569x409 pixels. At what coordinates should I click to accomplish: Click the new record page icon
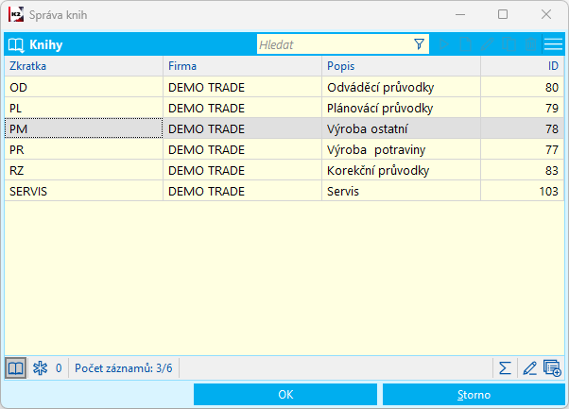(465, 44)
